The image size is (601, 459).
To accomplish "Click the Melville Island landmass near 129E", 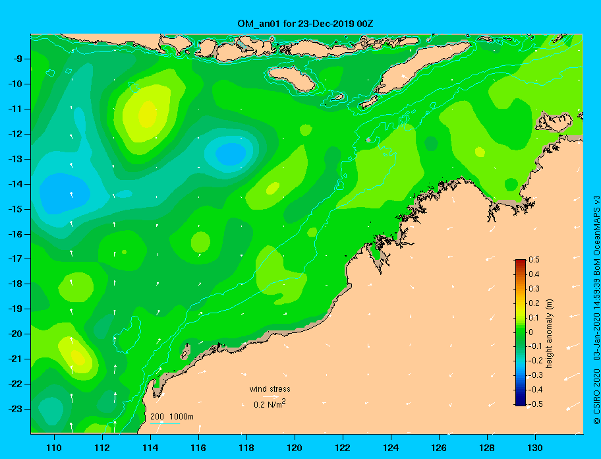I will [x=554, y=122].
